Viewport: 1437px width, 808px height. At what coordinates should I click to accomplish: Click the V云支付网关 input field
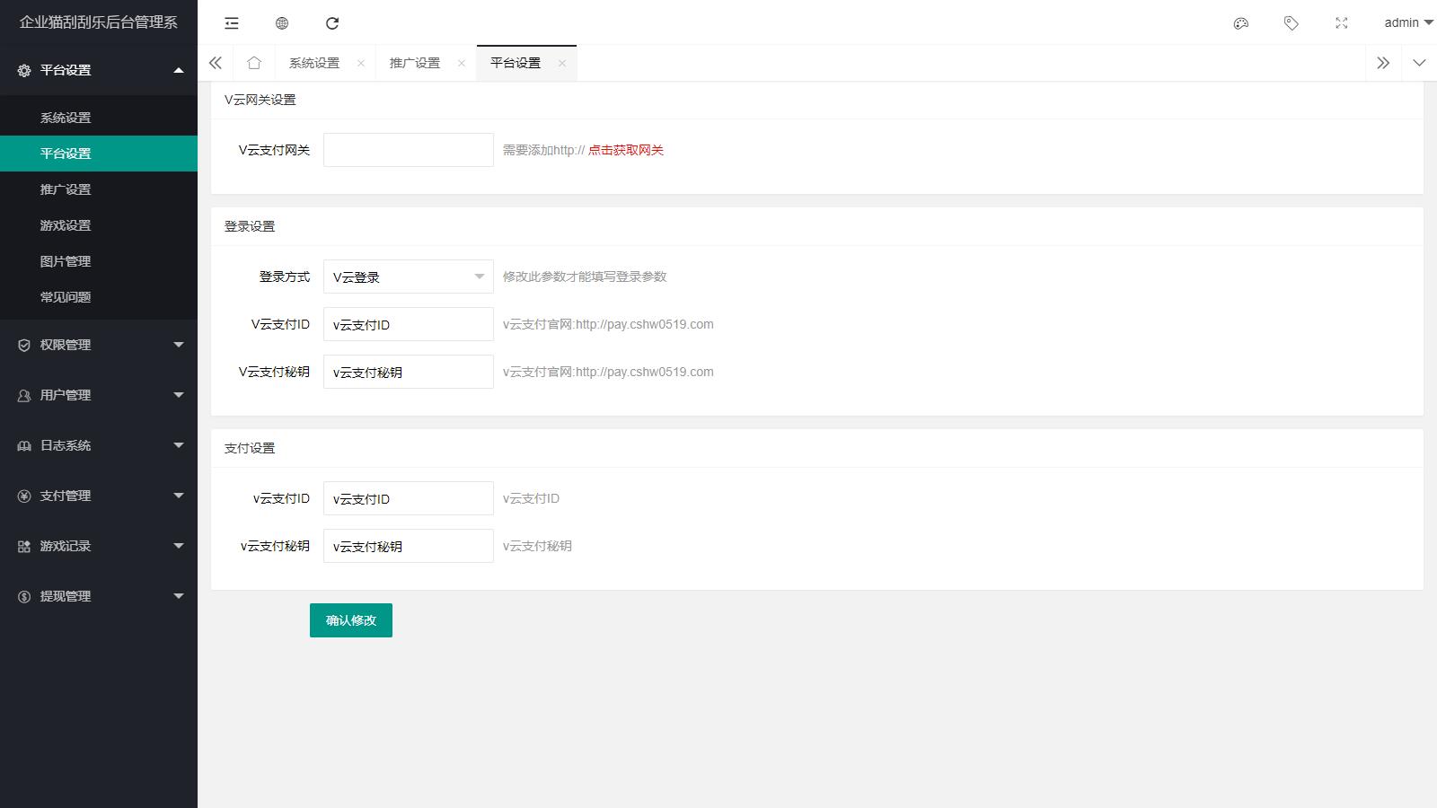pos(408,150)
